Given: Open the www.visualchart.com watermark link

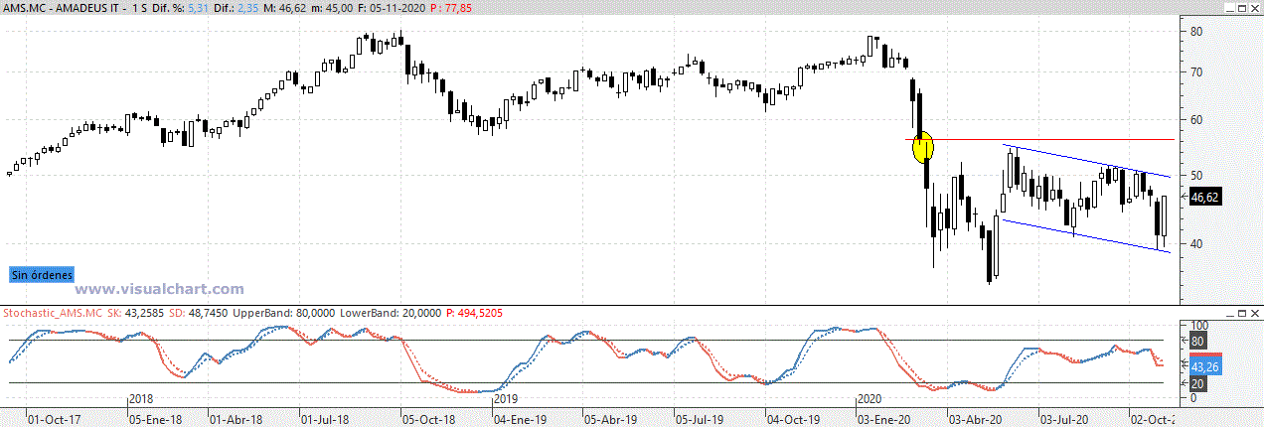Looking at the screenshot, I should click(x=157, y=289).
